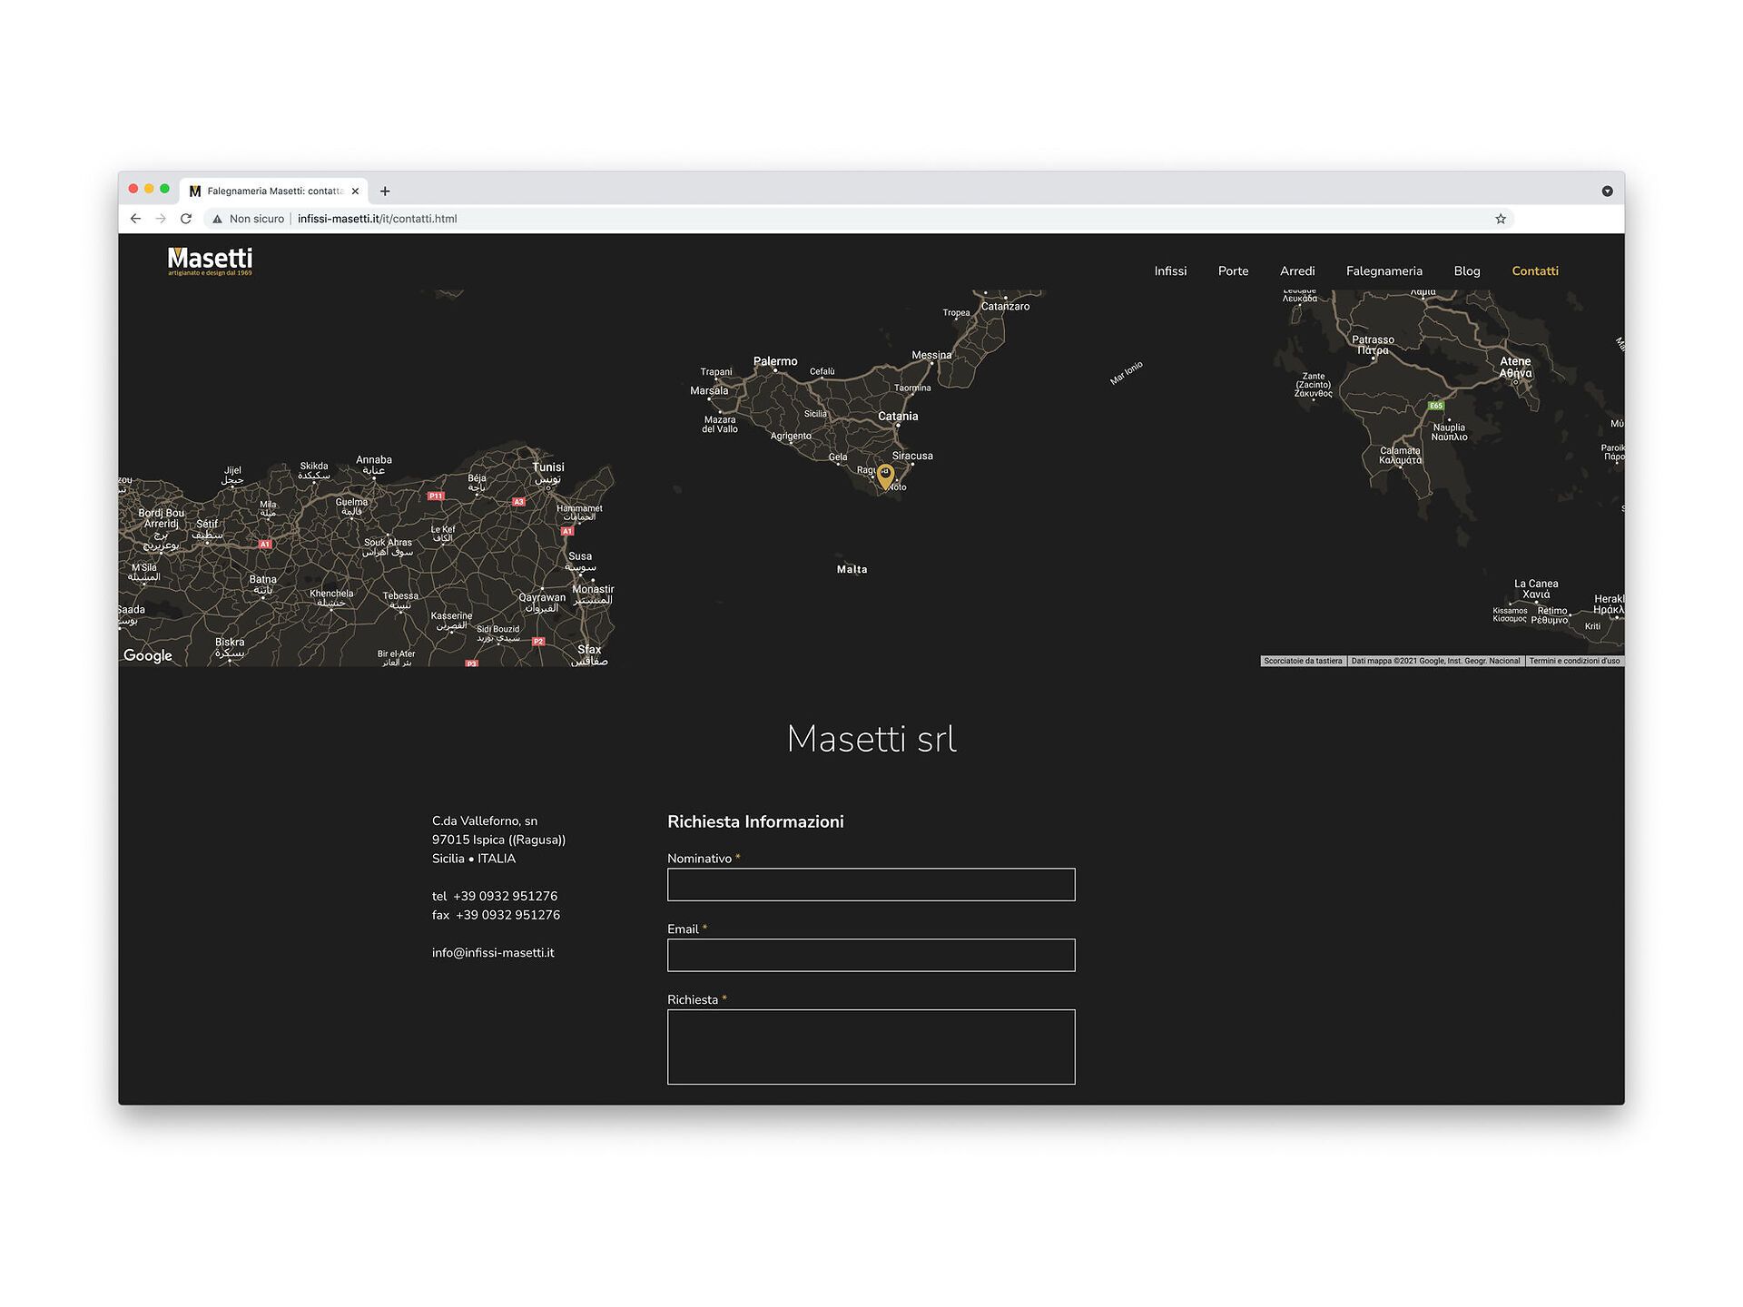Open the Contatti menu item
This screenshot has height=1307, width=1743.
[1535, 270]
